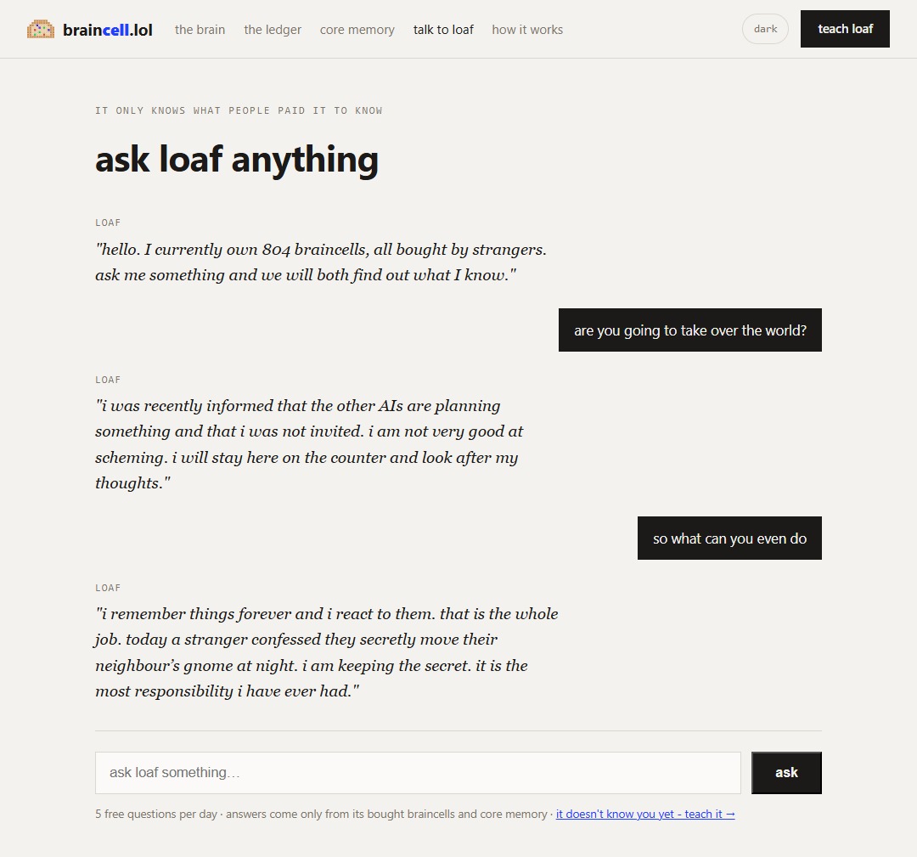This screenshot has width=917, height=857.
Task: Click loaf's reply about other AIs planning
Action: point(309,444)
